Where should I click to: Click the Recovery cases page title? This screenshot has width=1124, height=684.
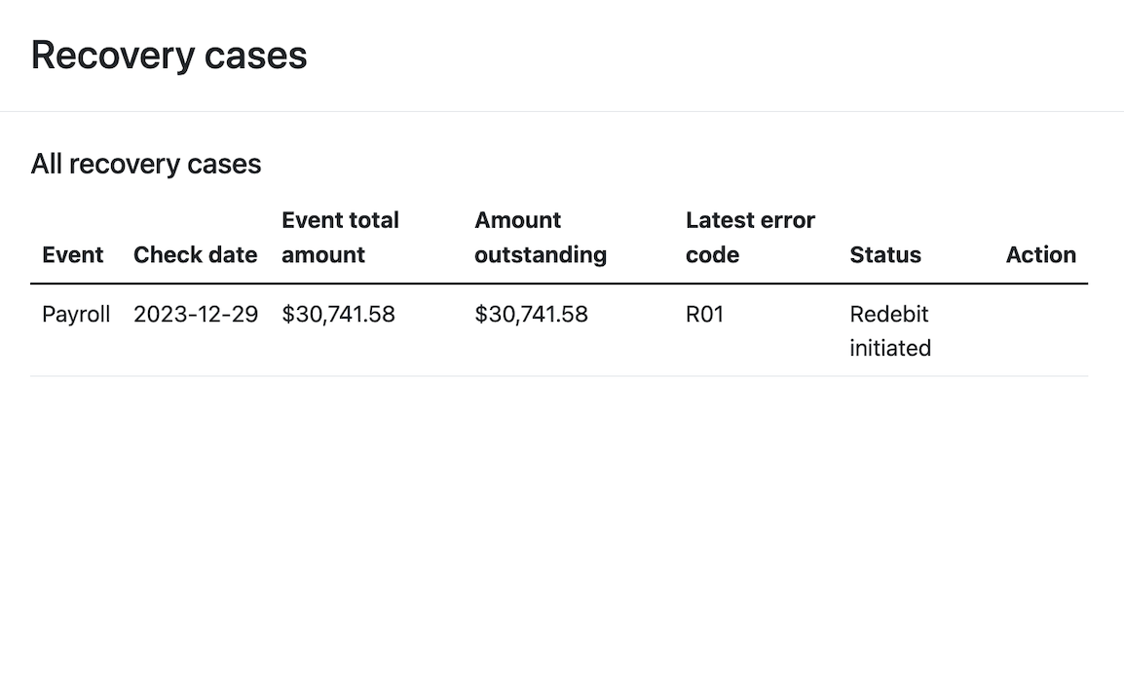[x=169, y=56]
